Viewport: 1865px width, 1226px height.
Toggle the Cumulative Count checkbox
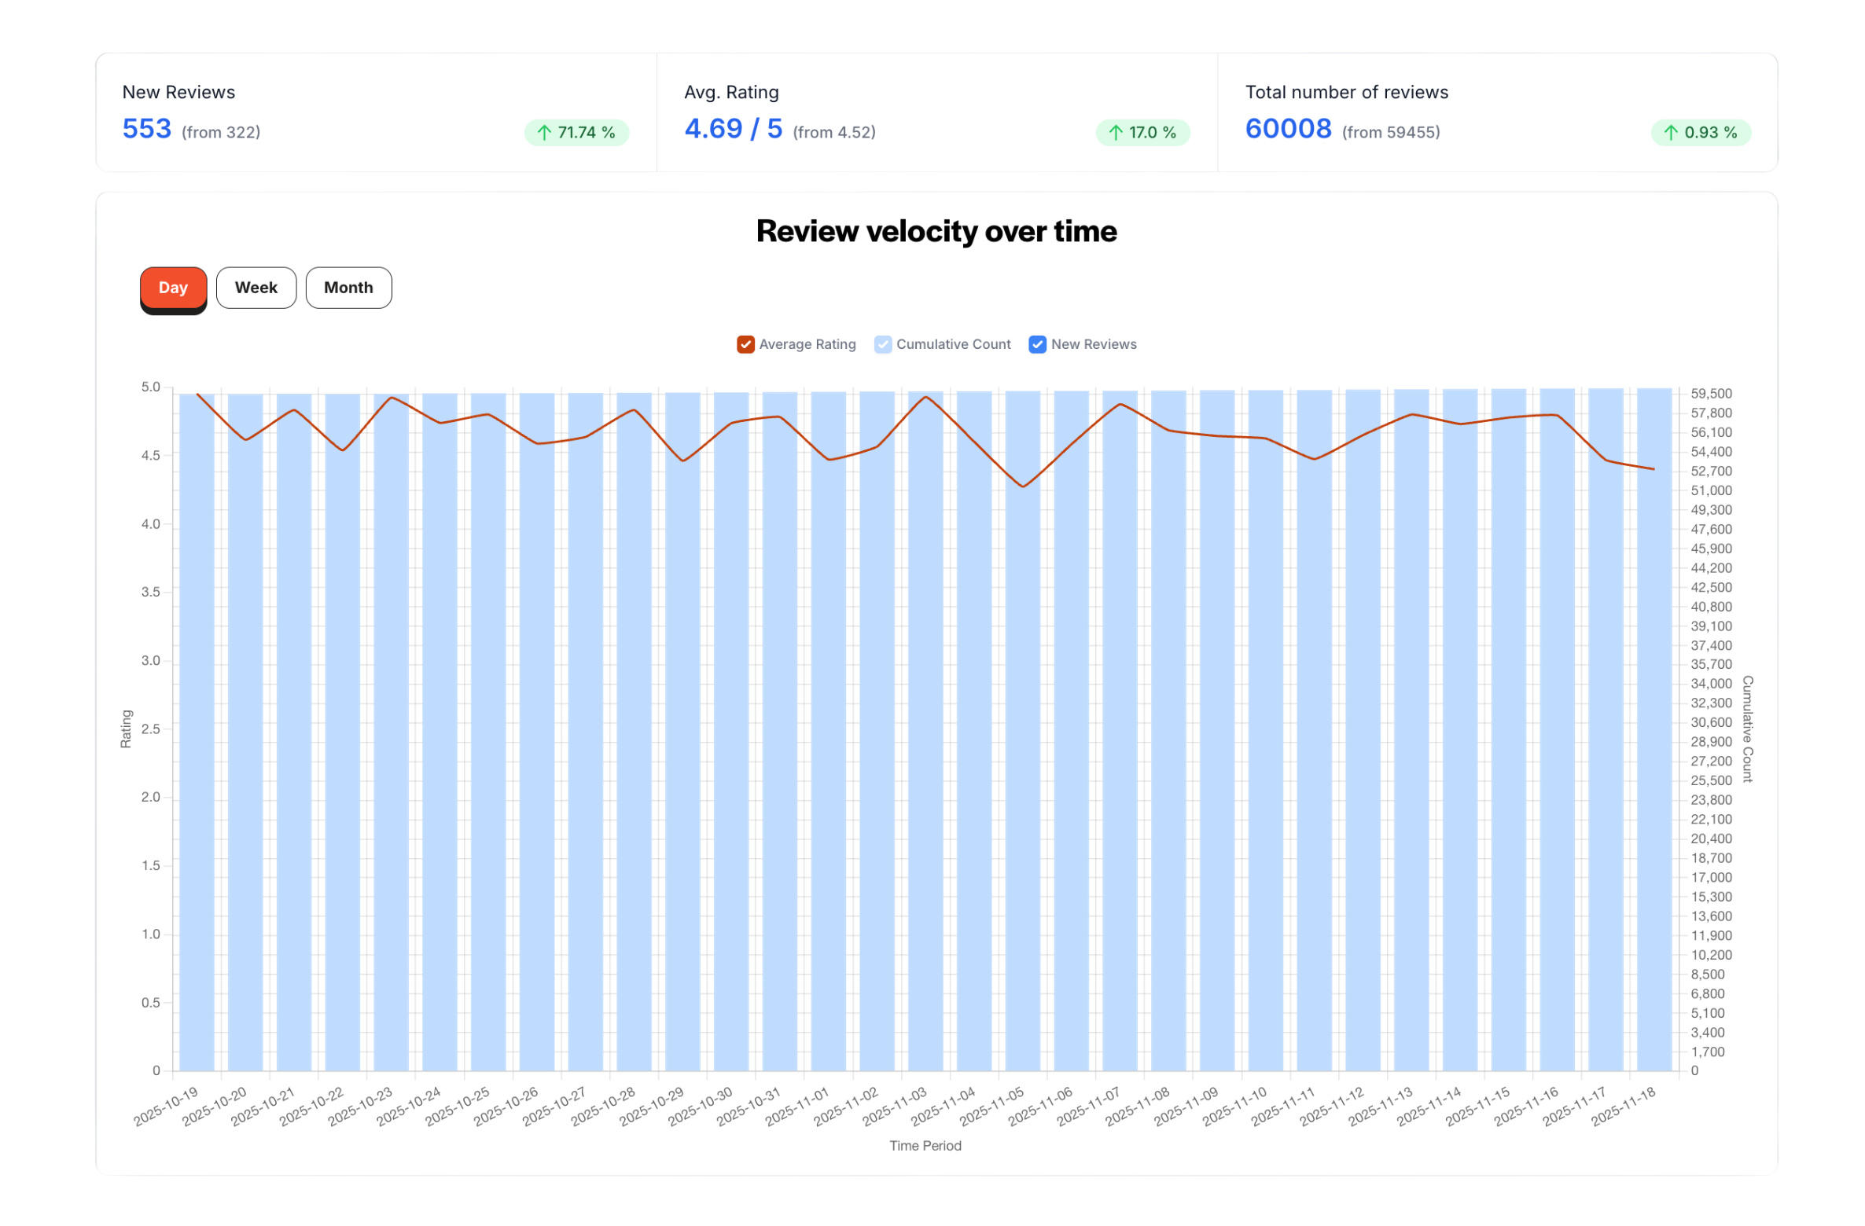coord(883,344)
